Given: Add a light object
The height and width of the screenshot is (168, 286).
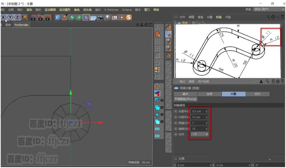Looking at the screenshot, I should [108, 17].
